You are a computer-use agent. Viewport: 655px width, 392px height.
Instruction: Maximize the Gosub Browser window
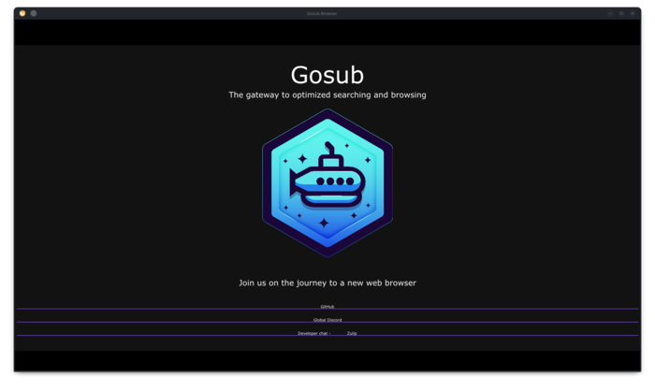pos(621,13)
